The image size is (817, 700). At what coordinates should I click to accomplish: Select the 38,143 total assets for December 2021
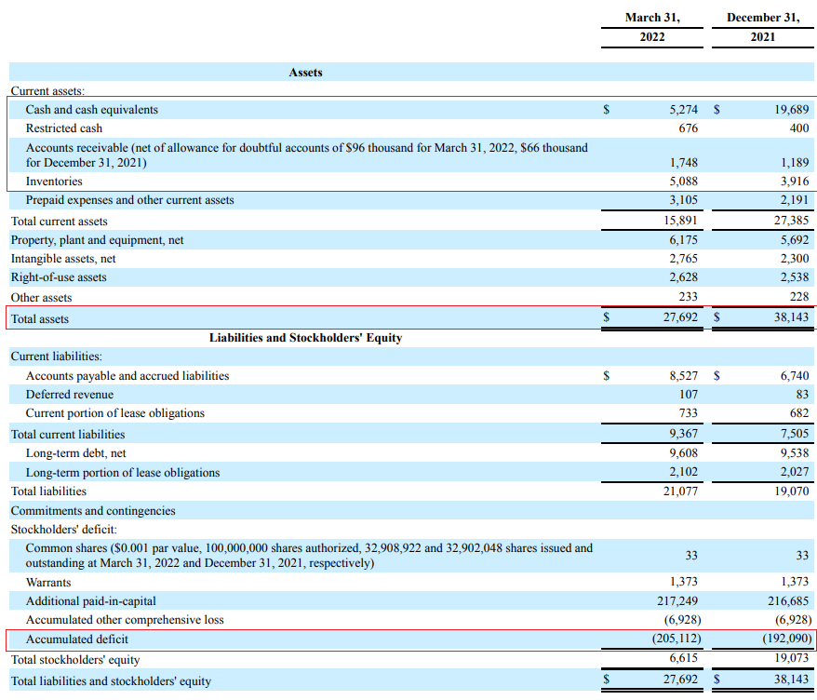(x=791, y=316)
